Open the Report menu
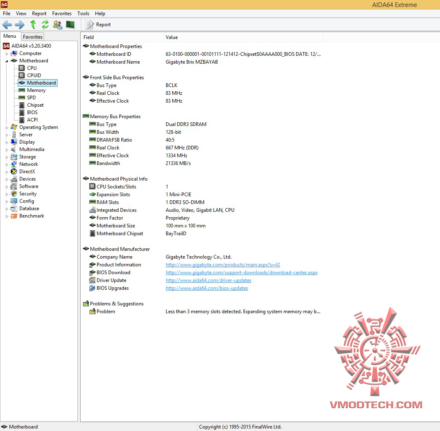This screenshot has height=431, width=440. tap(39, 14)
